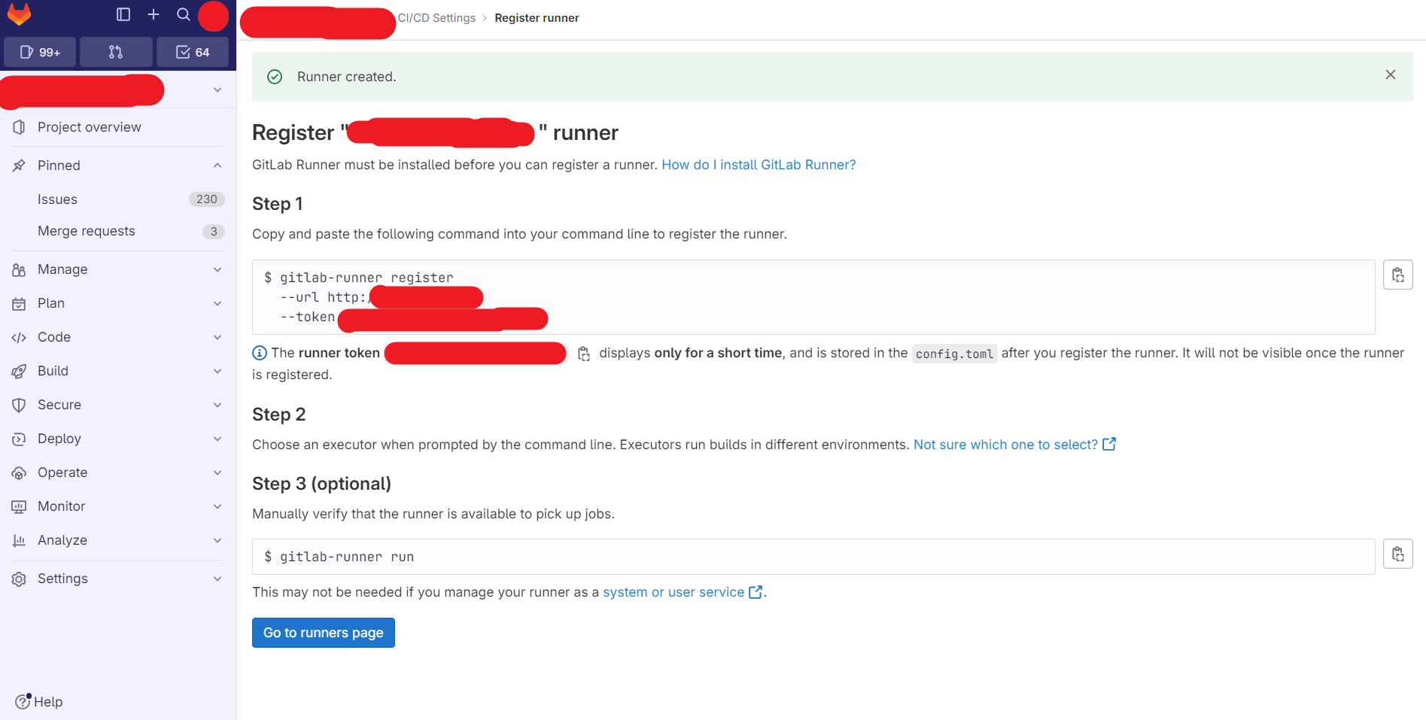1426x720 pixels.
Task: Click the Register runner breadcrumb
Action: pos(537,18)
